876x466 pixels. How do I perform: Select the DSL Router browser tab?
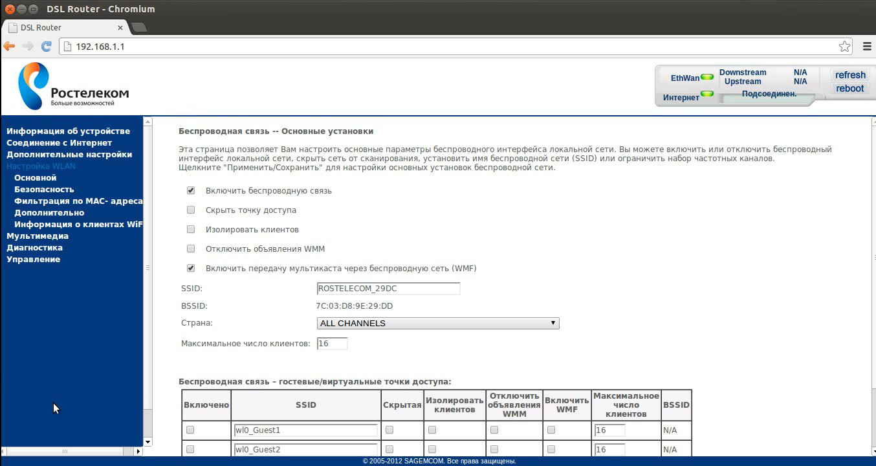coord(65,27)
